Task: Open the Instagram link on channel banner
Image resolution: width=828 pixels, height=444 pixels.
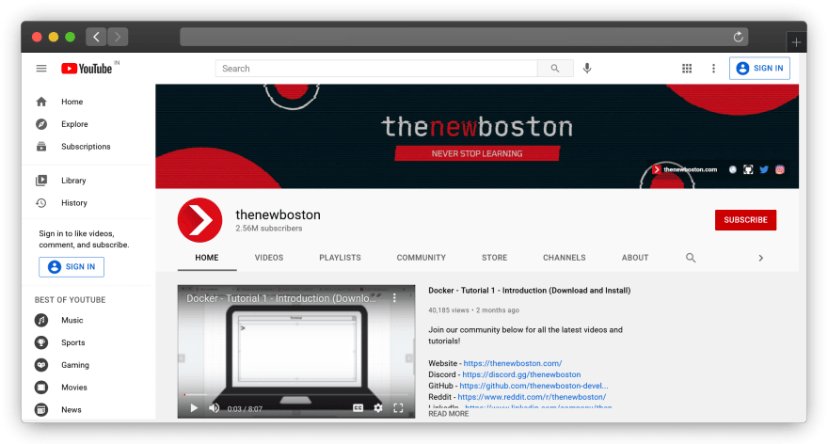Action: 780,169
